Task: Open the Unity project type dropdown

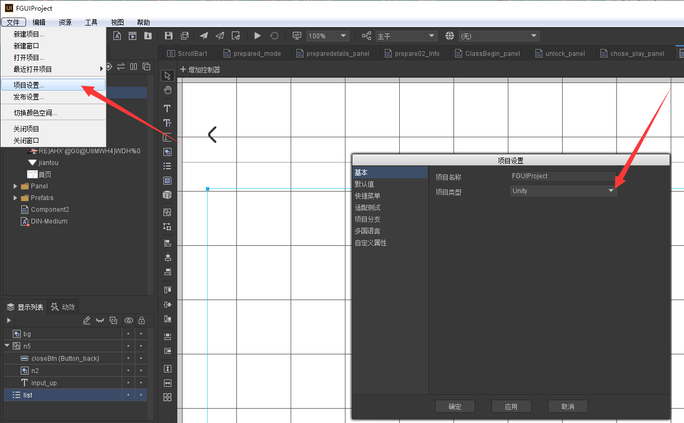Action: [610, 190]
